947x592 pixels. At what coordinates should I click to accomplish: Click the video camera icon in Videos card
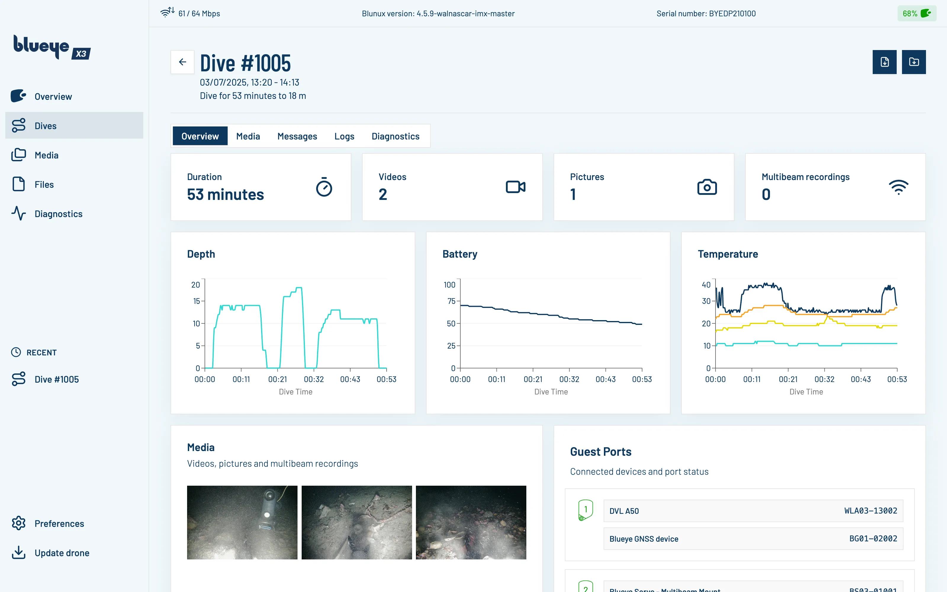tap(515, 187)
